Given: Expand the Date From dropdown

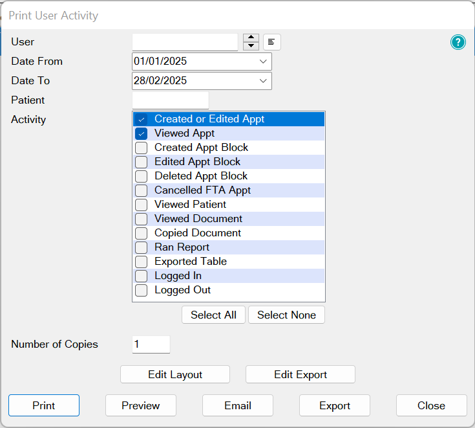Looking at the screenshot, I should (263, 62).
